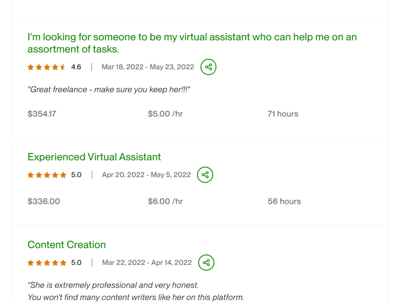Share the Content Creation review

(206, 263)
